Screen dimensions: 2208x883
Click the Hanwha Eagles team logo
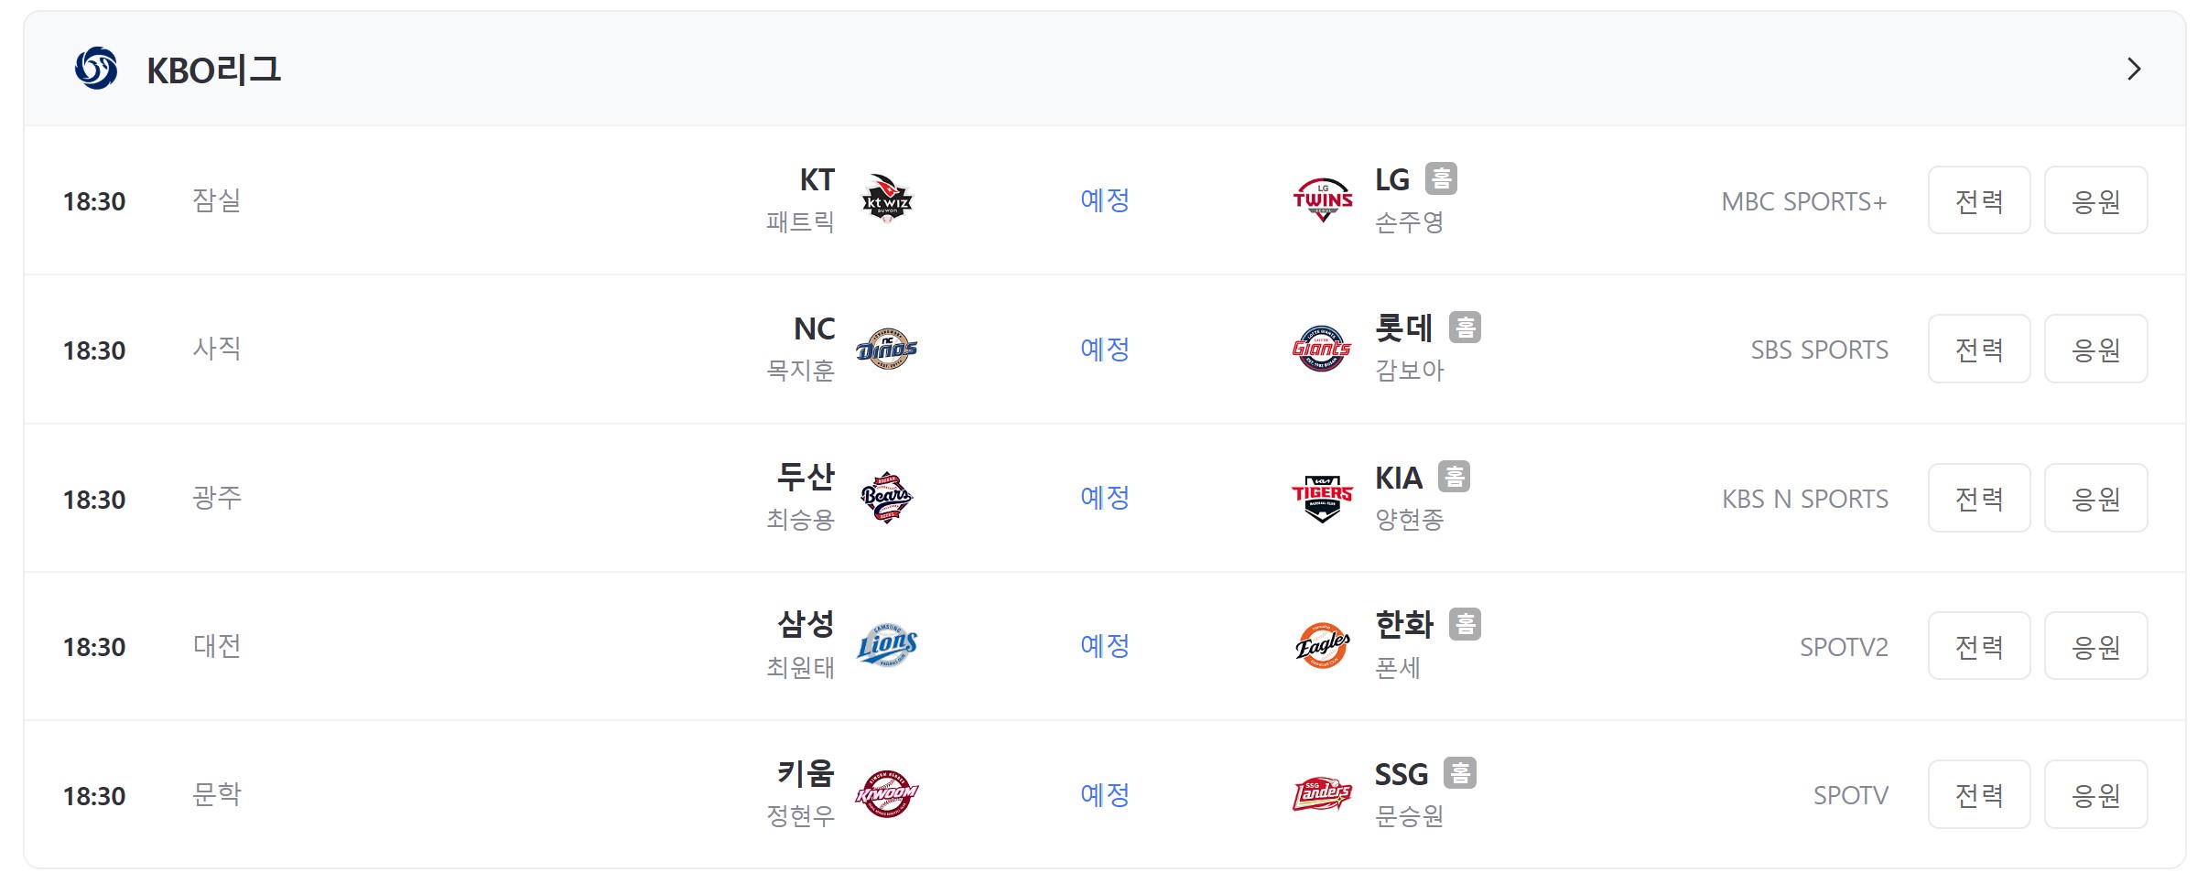point(1322,646)
